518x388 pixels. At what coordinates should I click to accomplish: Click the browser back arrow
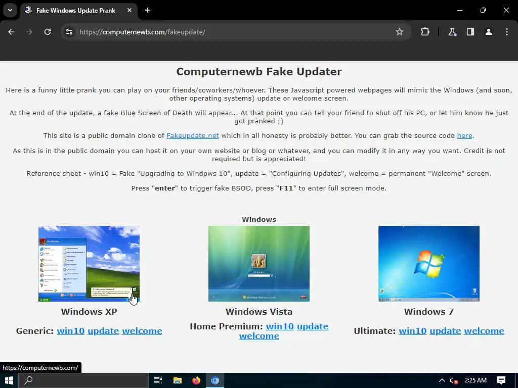[11, 32]
